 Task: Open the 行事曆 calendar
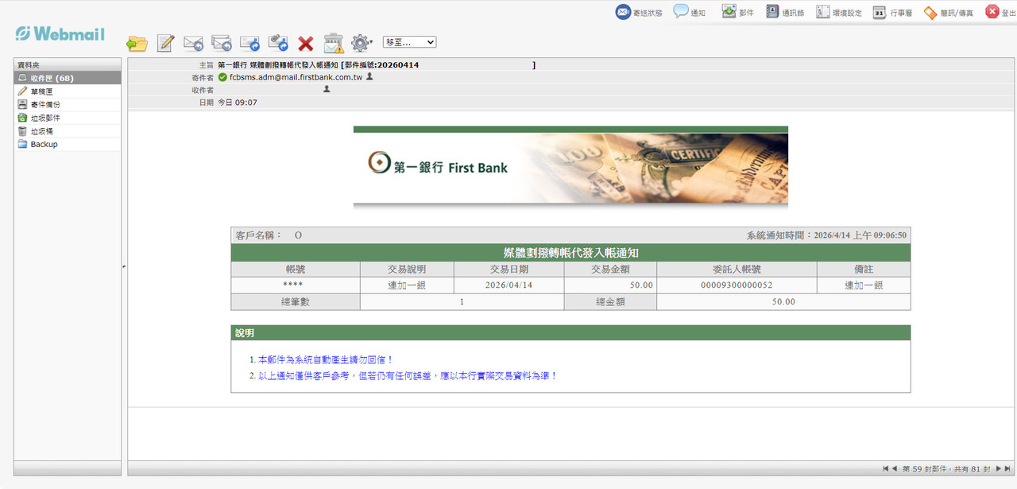tap(892, 12)
